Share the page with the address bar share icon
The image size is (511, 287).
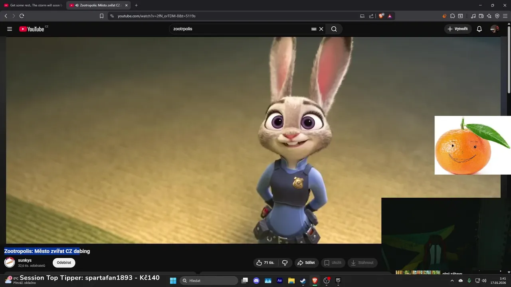pos(371,16)
